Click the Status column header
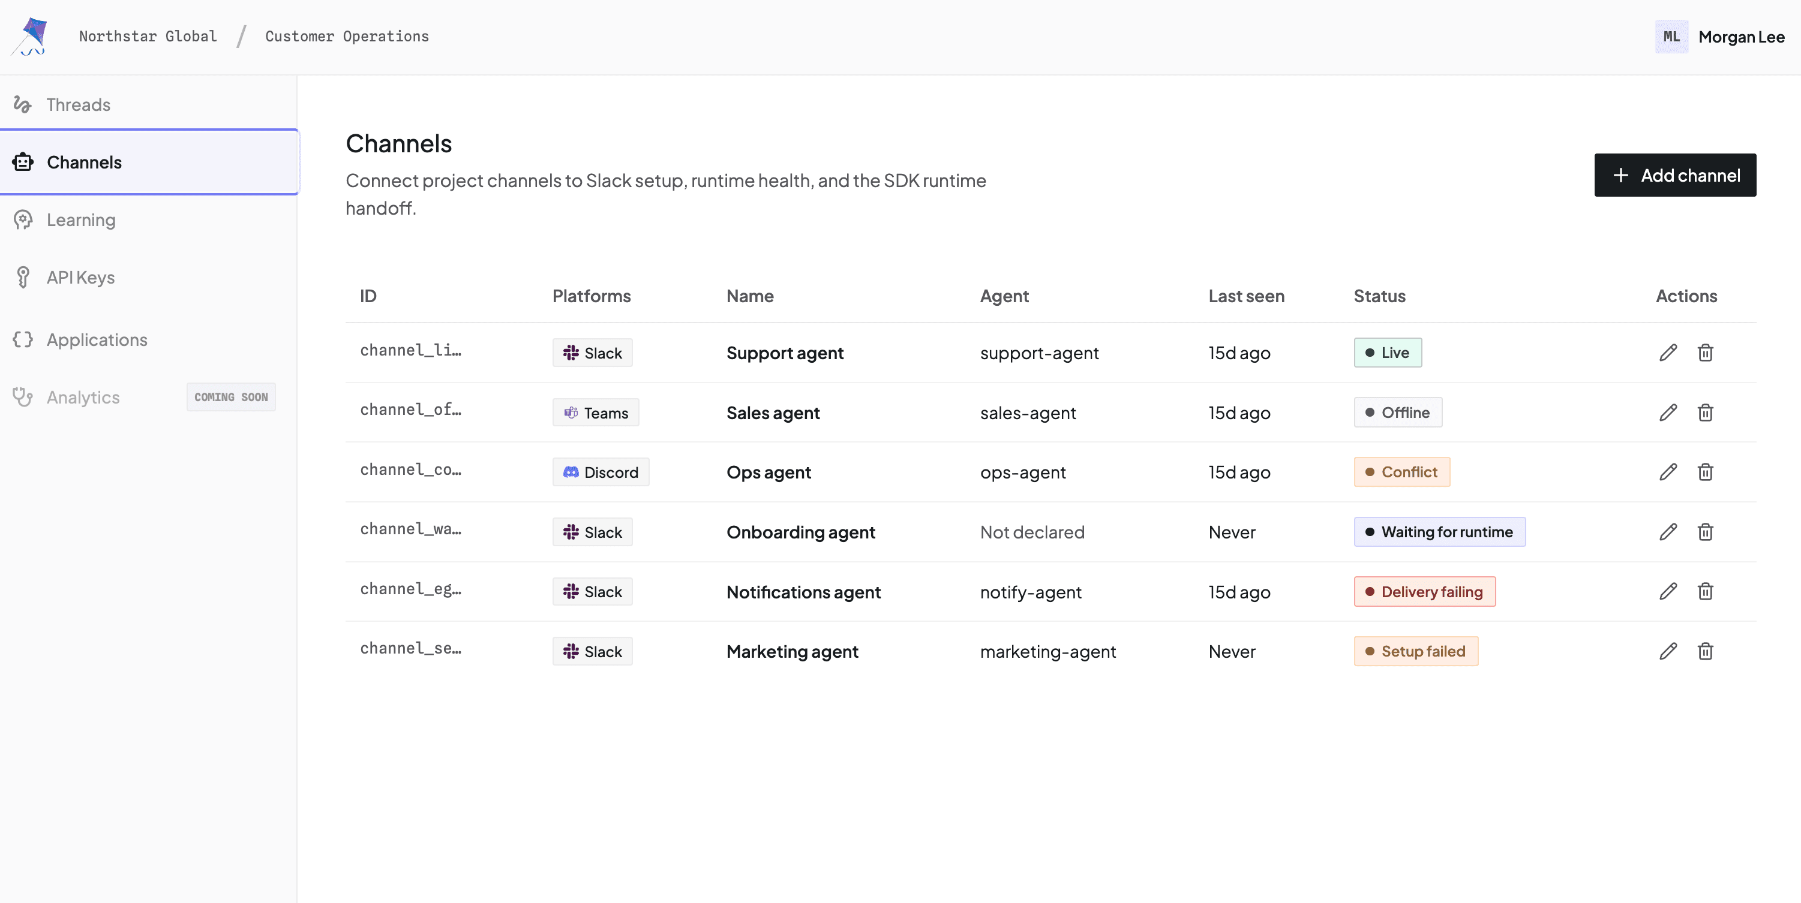1801x903 pixels. [x=1379, y=296]
